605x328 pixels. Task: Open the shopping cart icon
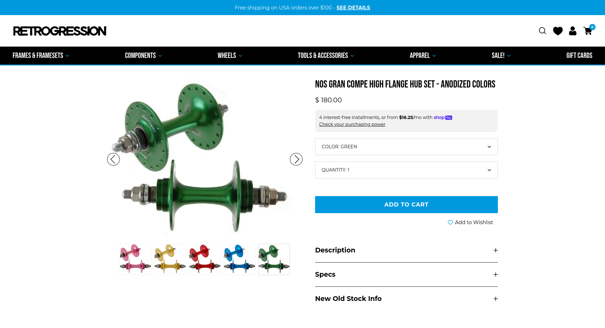click(x=588, y=31)
